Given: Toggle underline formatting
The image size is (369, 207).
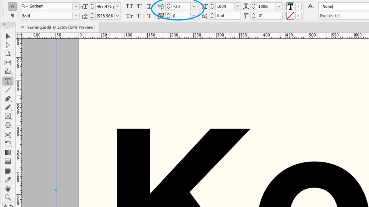Looking at the screenshot, I should 149,6.
